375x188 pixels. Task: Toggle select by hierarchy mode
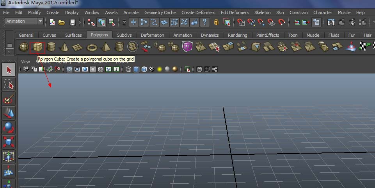click(91, 22)
